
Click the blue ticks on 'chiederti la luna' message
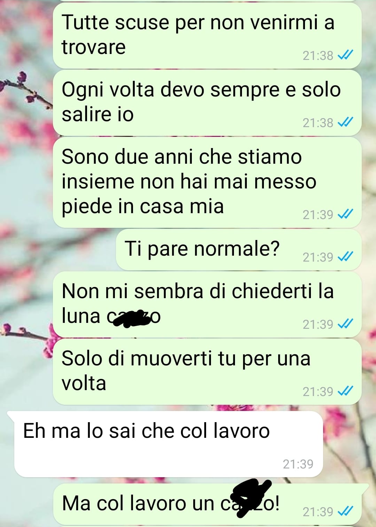[x=345, y=324]
